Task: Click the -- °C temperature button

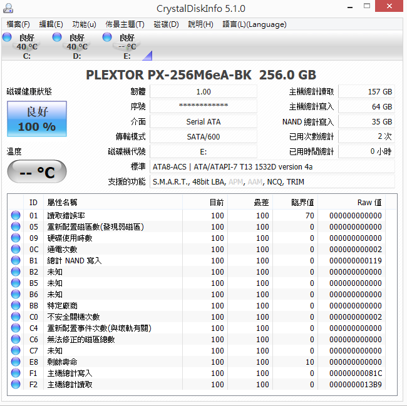Action: click(x=36, y=173)
